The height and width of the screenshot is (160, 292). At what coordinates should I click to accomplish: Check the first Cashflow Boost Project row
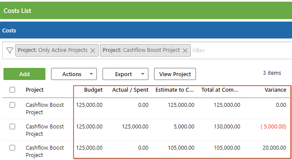click(12, 105)
